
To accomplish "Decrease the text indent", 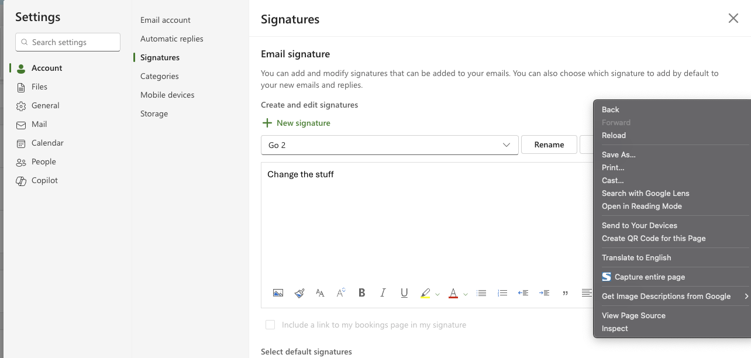I will [x=523, y=293].
